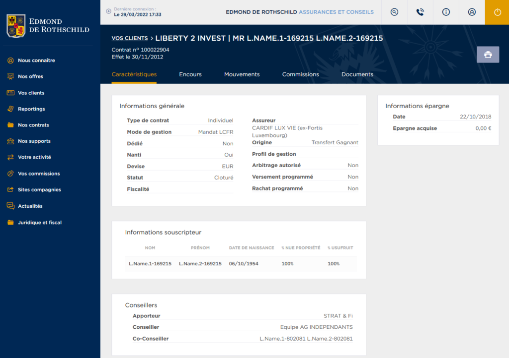Open the Mouvements tab
Viewport: 509px width, 358px height.
pos(242,74)
